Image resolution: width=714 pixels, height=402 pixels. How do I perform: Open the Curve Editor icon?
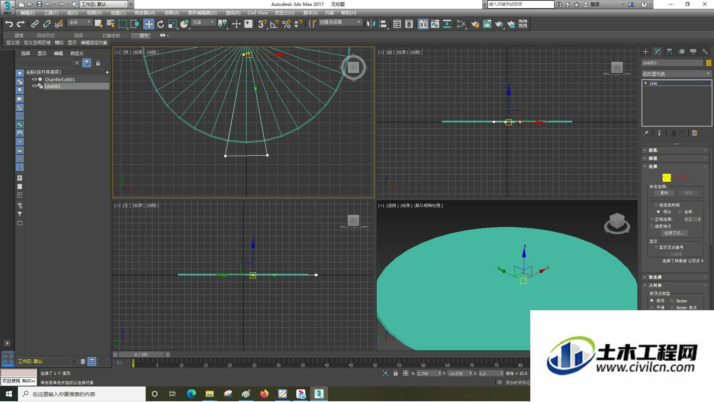coord(435,24)
